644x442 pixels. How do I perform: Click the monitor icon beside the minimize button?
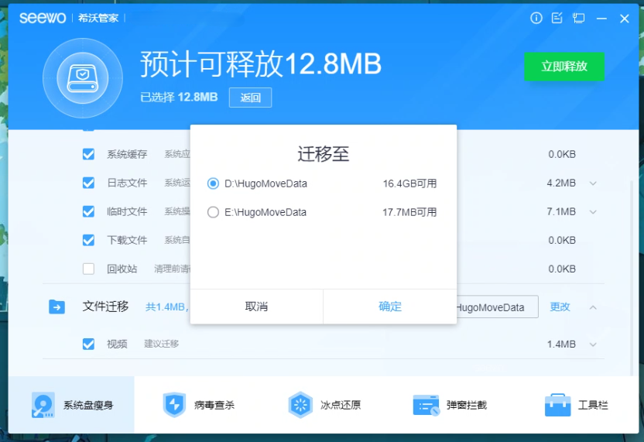(x=580, y=19)
